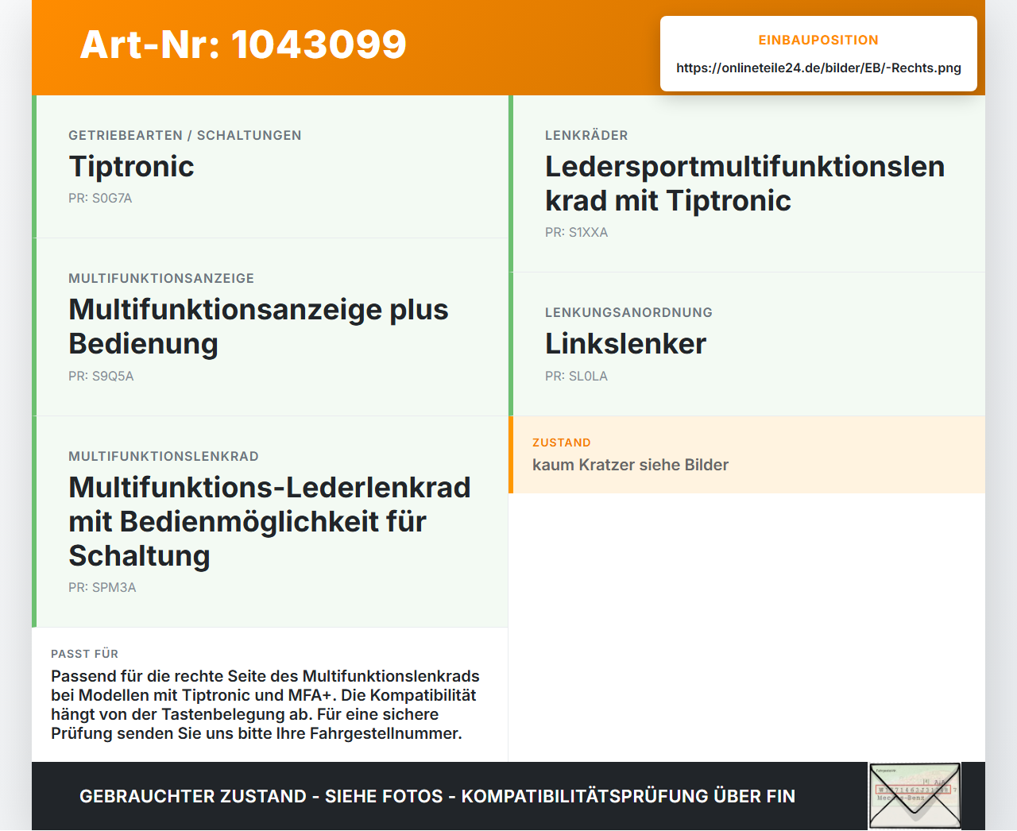Click the Linkslenker heading
The height and width of the screenshot is (831, 1017).
coord(625,343)
